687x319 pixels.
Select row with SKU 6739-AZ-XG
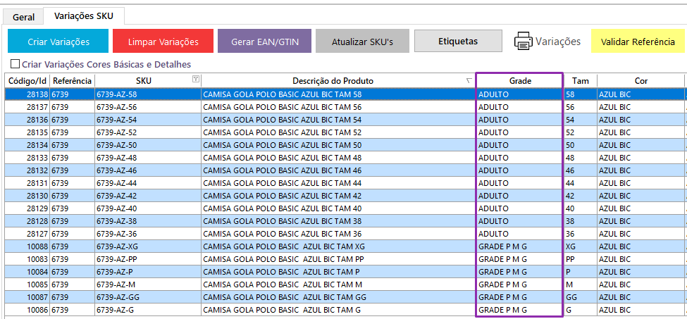click(147, 246)
